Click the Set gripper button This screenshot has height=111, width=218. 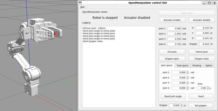(x=201, y=105)
